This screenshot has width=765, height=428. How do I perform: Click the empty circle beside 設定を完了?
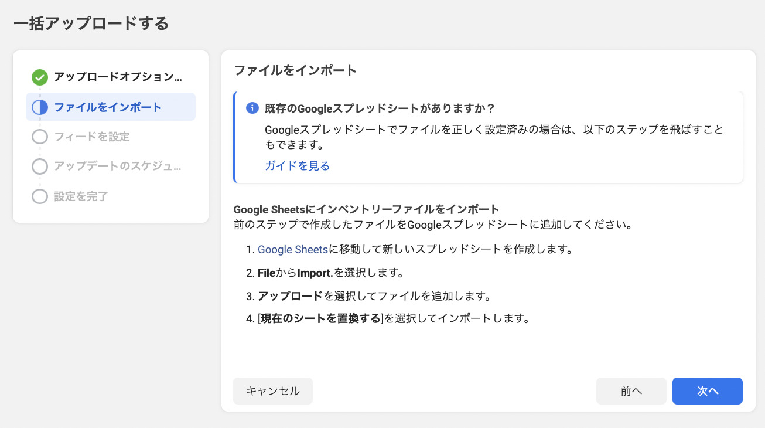coord(40,196)
